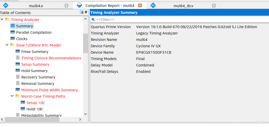
Task: Open the Parallel Compilation report
Action: [34, 32]
